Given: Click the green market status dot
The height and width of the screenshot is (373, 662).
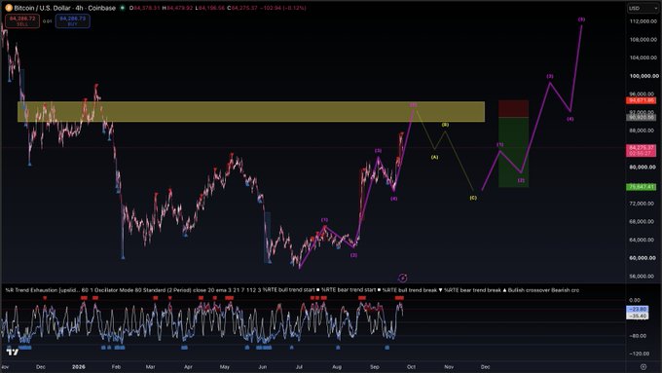Looking at the screenshot, I should click(x=123, y=8).
